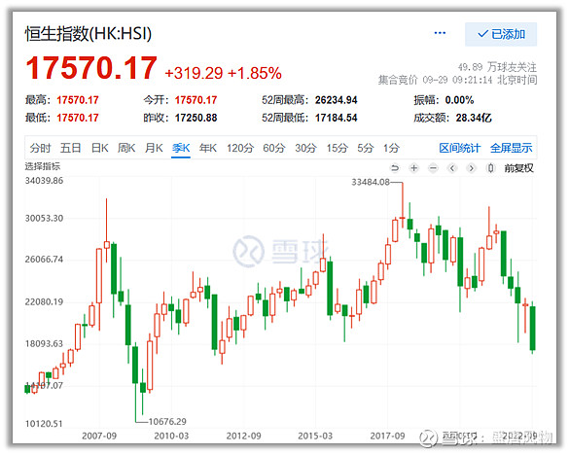Click the +319.29 change value
The image size is (569, 455).
point(194,73)
